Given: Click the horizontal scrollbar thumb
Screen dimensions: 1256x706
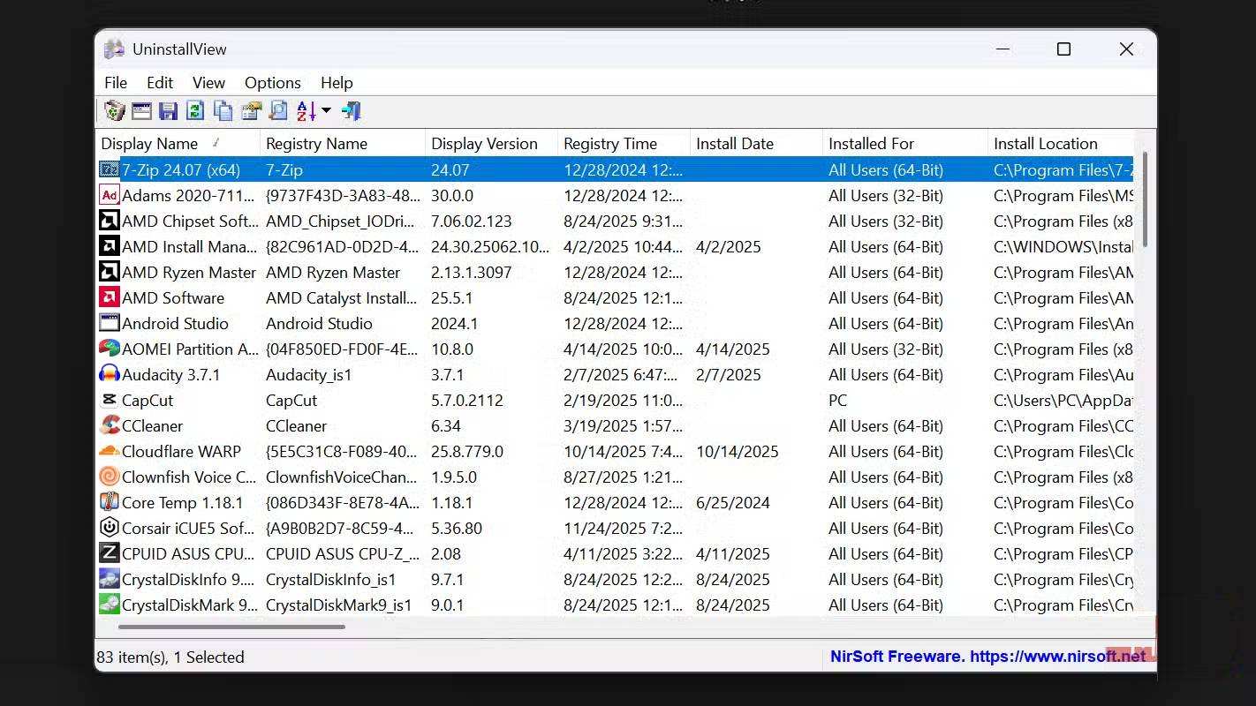Looking at the screenshot, I should tap(231, 627).
